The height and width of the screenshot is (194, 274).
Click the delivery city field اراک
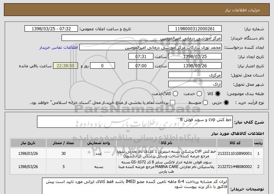pyautogui.click(x=195, y=84)
